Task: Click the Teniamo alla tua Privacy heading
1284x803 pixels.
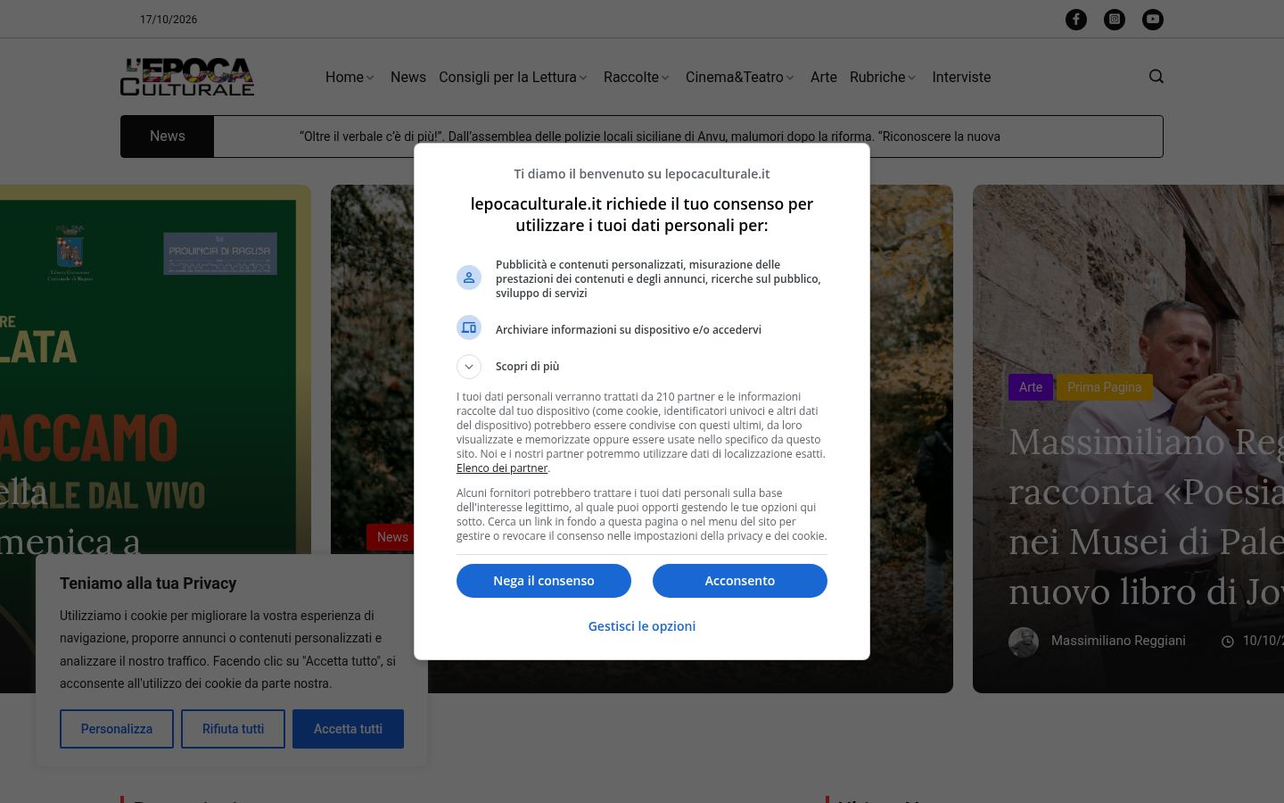Action: click(148, 584)
